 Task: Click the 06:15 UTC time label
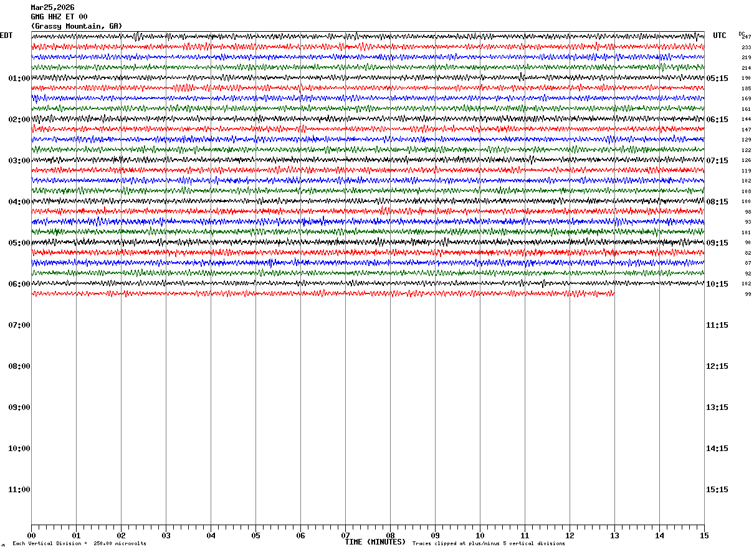(718, 120)
